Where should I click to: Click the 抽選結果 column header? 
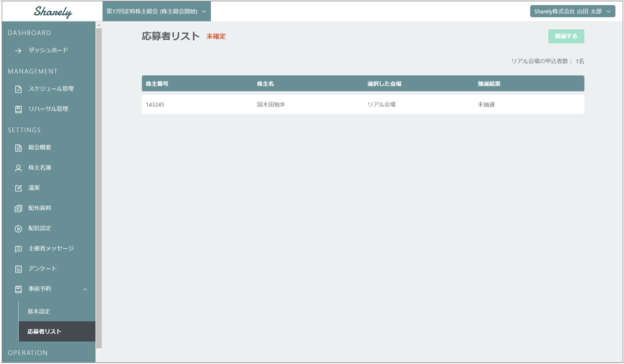tap(489, 84)
